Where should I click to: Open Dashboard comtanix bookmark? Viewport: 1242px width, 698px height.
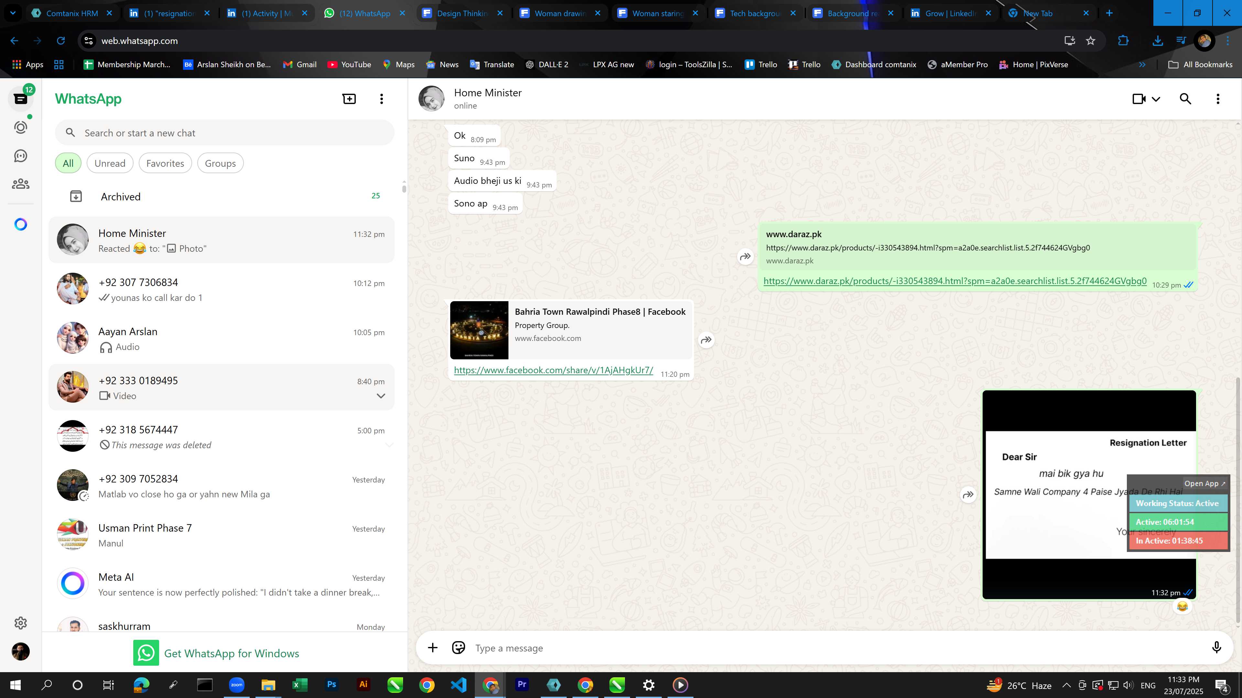click(x=874, y=65)
